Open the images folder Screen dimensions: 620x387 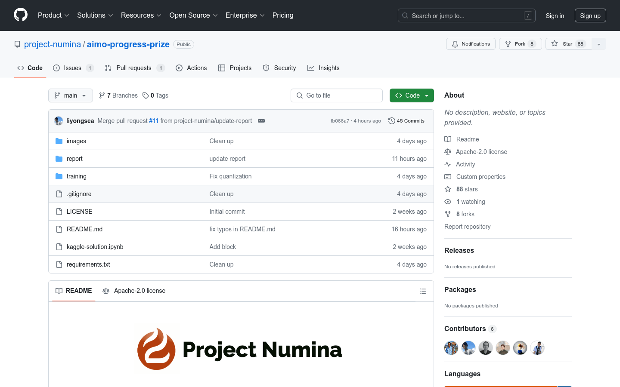[76, 141]
